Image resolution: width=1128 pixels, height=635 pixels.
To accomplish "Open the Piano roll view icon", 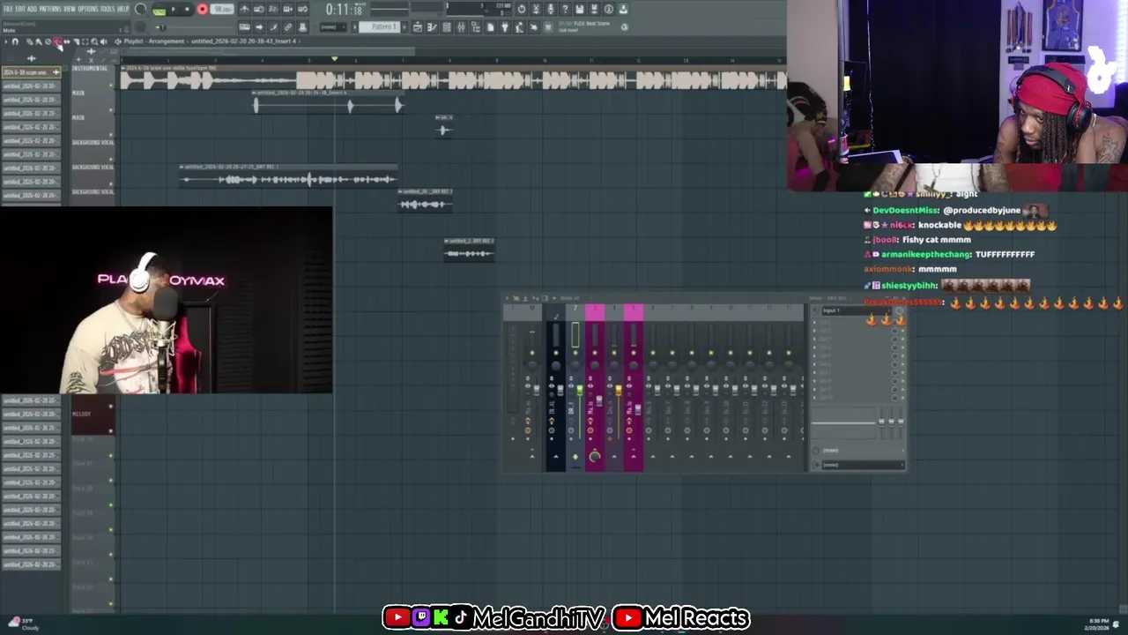I will 432,27.
